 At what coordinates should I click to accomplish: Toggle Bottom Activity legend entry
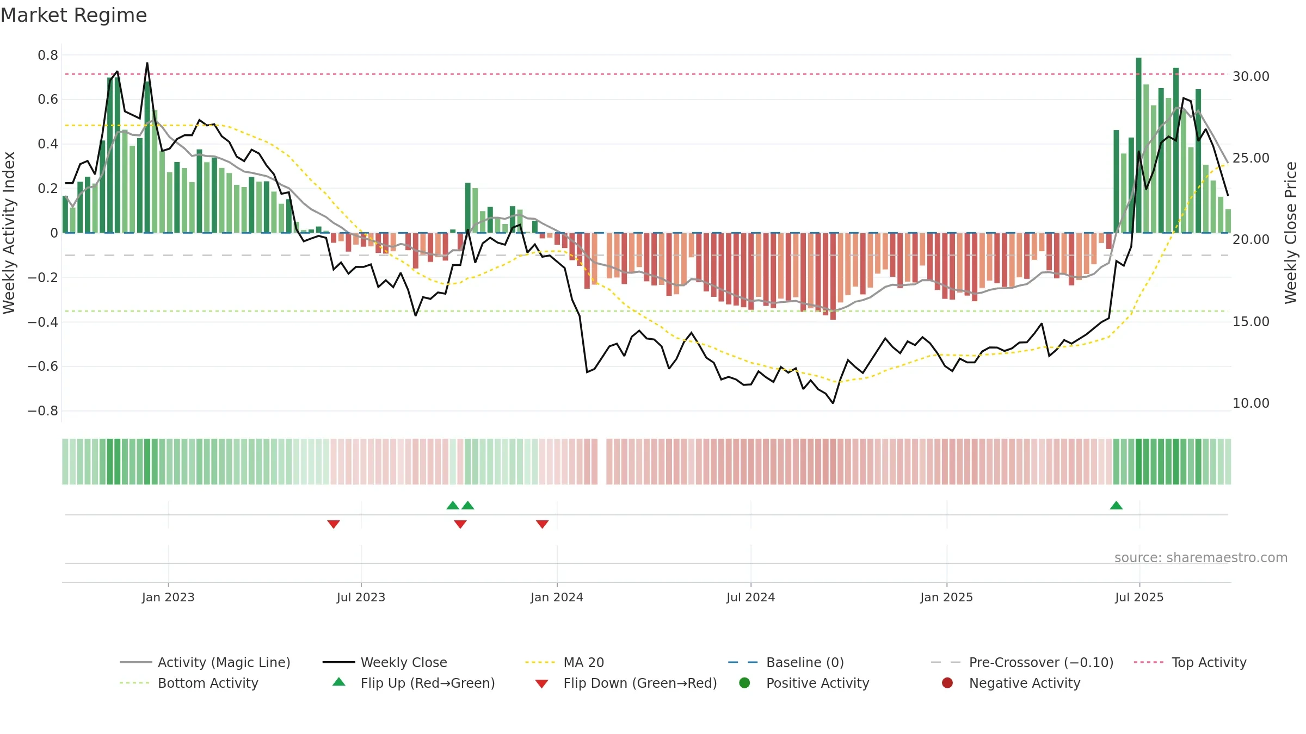[189, 683]
